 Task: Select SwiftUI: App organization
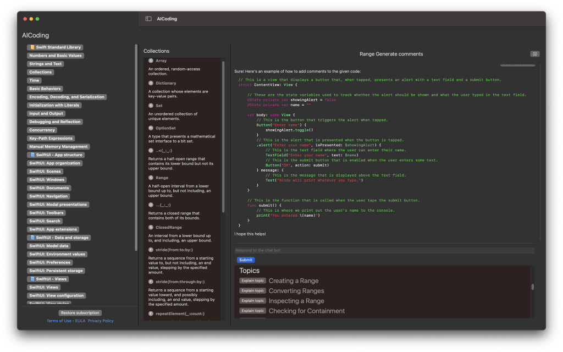(x=54, y=163)
